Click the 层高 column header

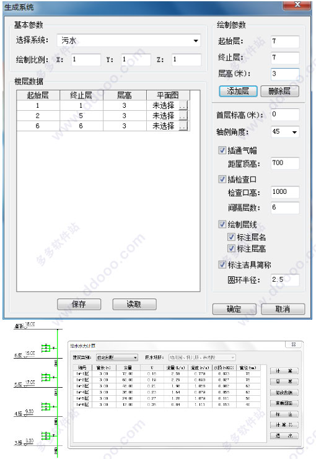coord(125,95)
